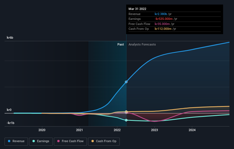Click the Mar 31 2022 tooltip date

(x=137, y=9)
